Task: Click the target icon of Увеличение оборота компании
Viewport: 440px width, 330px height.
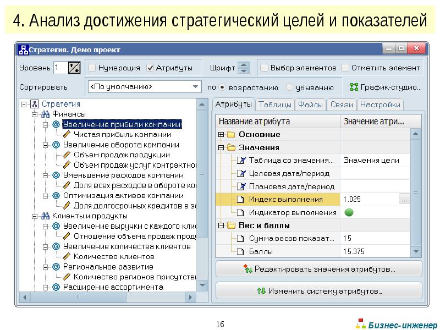Action: point(56,145)
